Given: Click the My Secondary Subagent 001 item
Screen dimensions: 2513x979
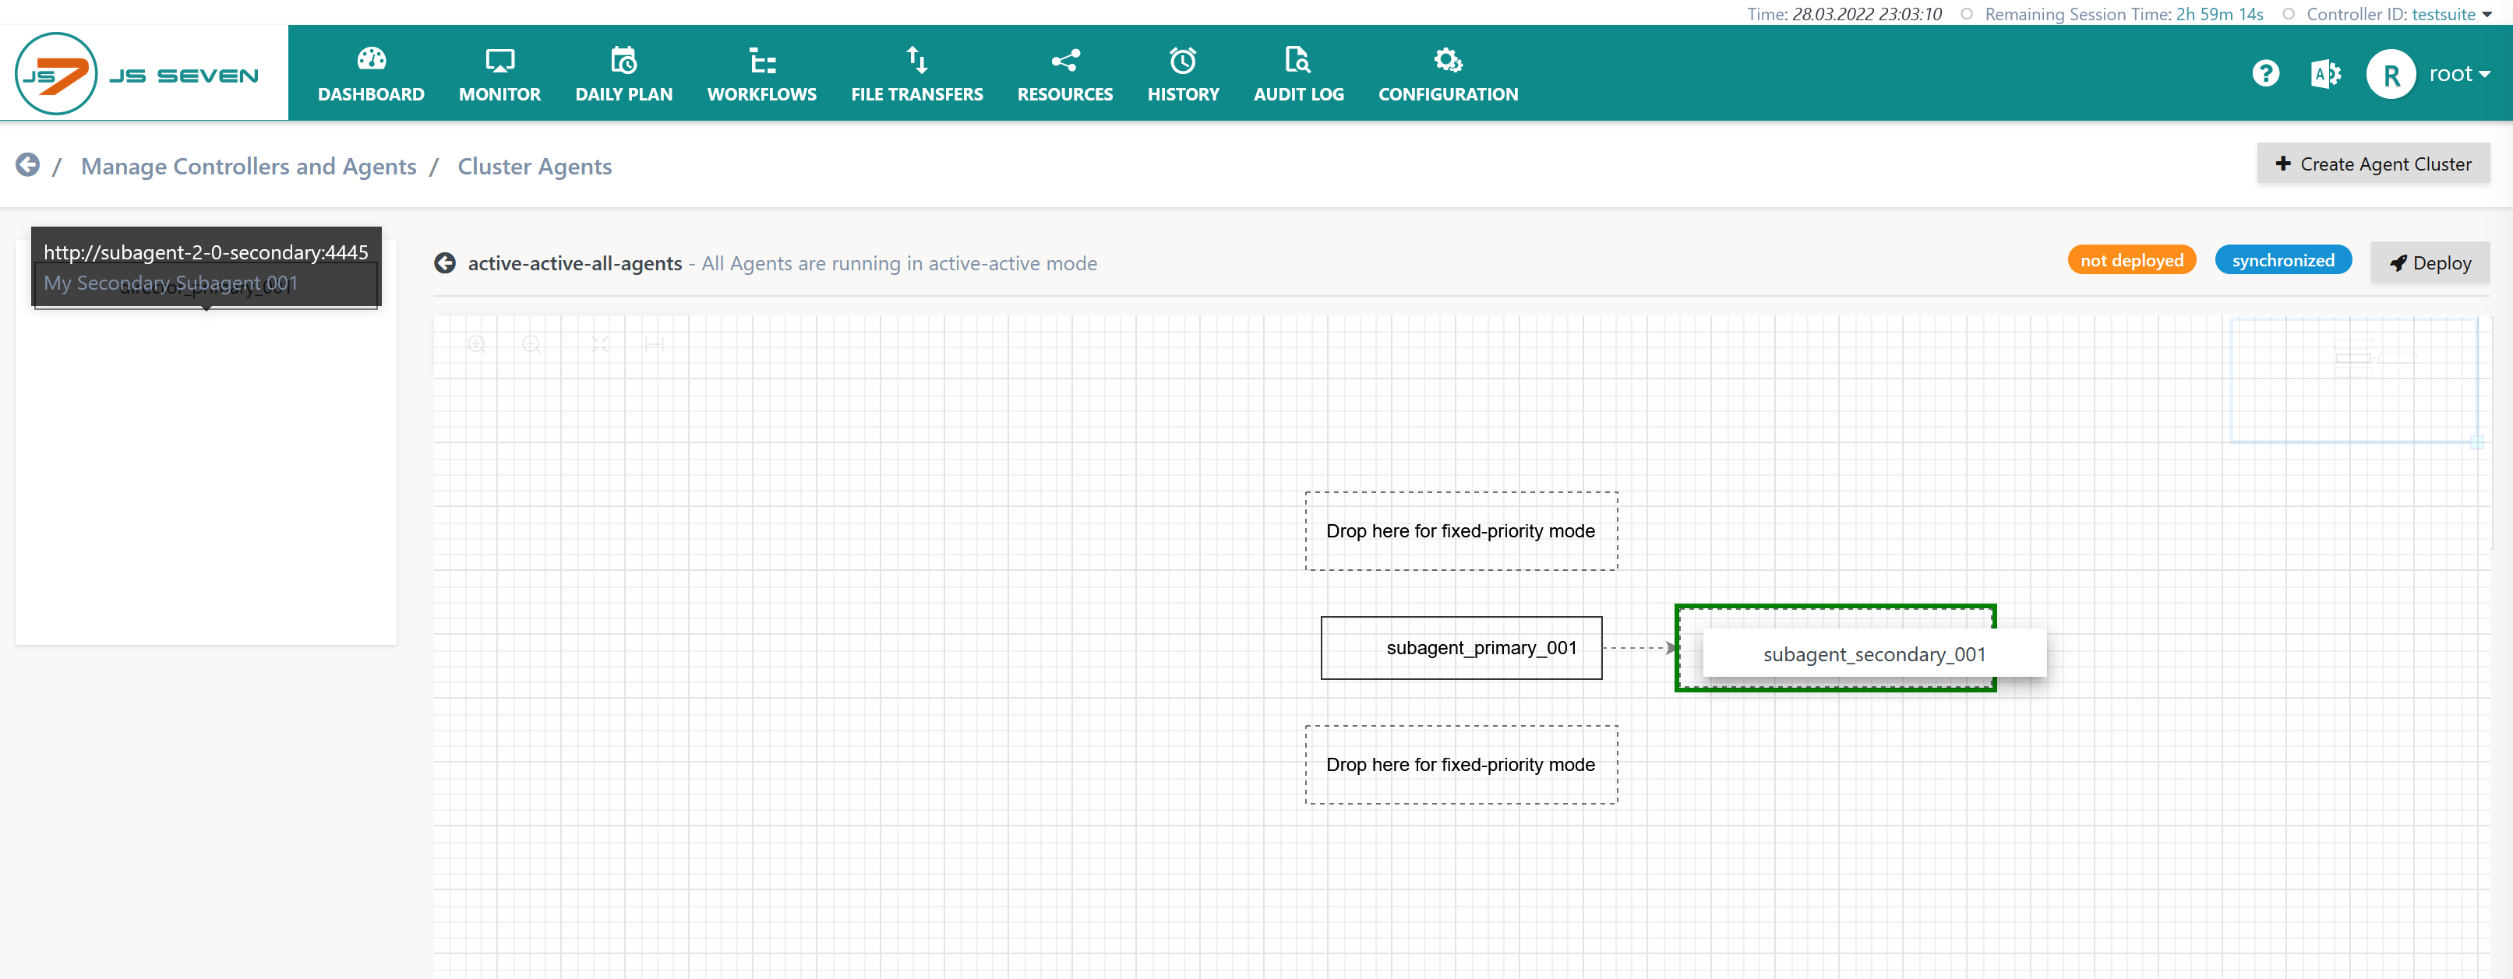Looking at the screenshot, I should [171, 283].
